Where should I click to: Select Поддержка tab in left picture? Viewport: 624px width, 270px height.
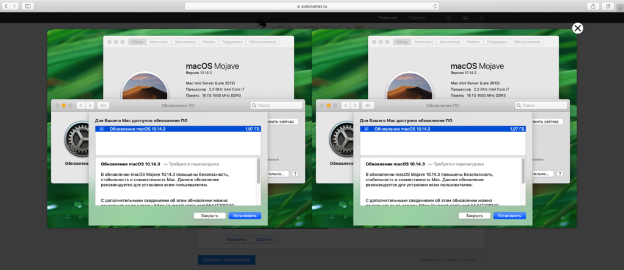(x=232, y=42)
